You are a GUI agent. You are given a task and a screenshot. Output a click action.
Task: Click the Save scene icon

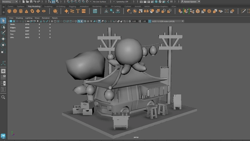click(30, 2)
